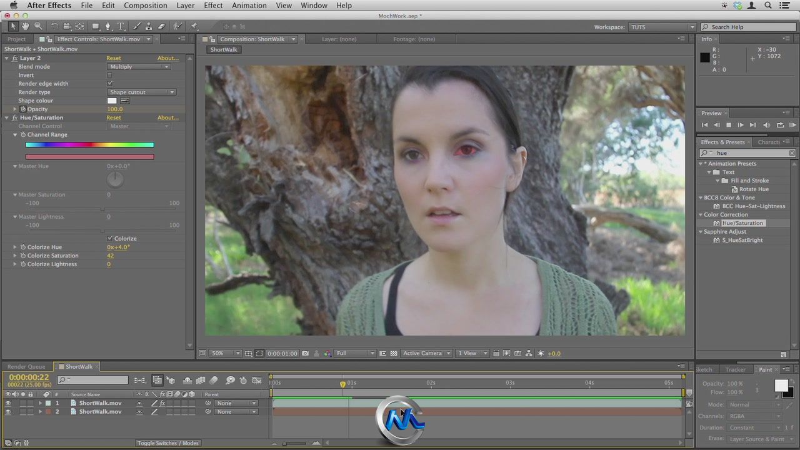800x450 pixels.
Task: Select the Pan Behind anchor tool
Action: [x=79, y=26]
